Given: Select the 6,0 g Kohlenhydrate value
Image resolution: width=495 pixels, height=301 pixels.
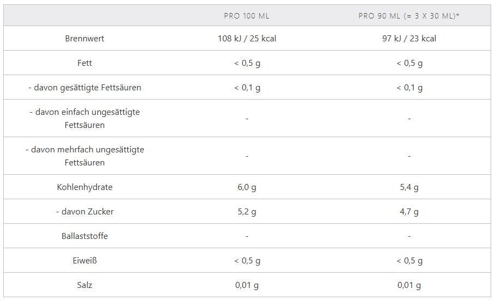Looking at the screenshot, I should point(247,187).
